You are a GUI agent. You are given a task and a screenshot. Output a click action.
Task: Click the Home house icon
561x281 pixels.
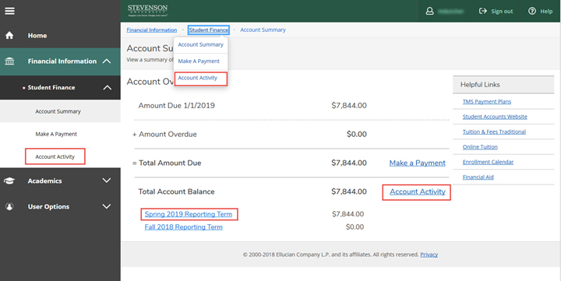coord(9,35)
